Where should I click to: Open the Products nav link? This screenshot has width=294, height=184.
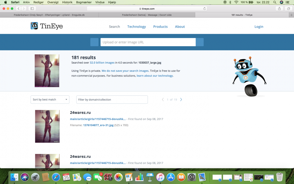(x=160, y=27)
